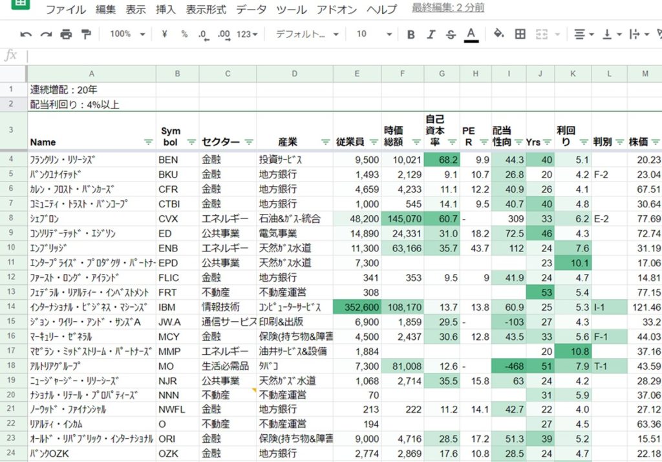This screenshot has width=662, height=462.
Task: Toggle bold formatting
Action: tap(411, 35)
